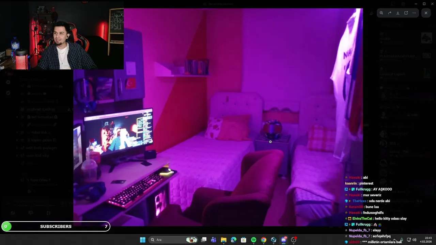Open the image in browser icon

[406, 13]
